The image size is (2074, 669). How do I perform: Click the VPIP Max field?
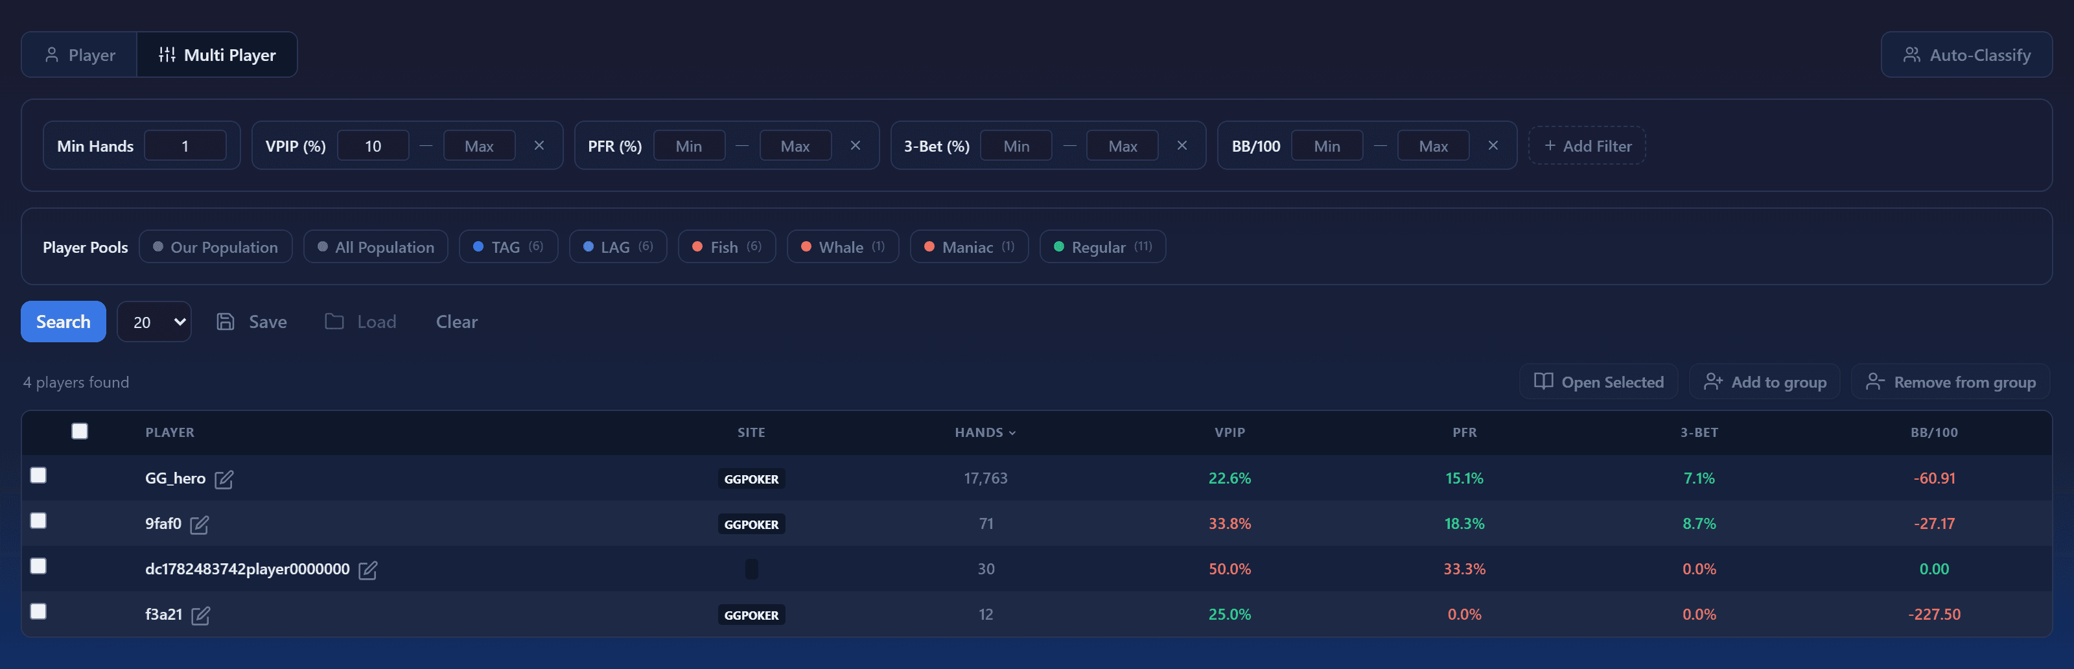point(479,146)
